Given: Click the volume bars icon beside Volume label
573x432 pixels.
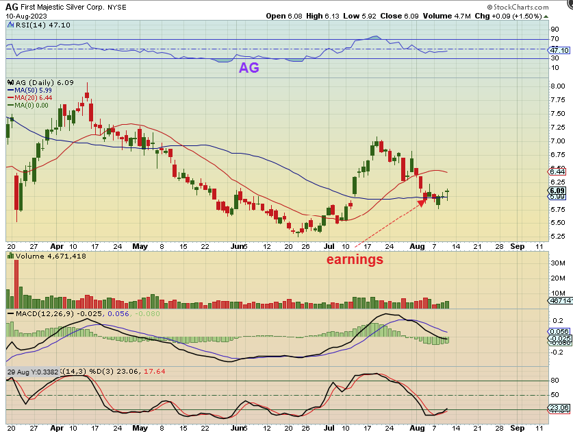Looking at the screenshot, I should [x=10, y=256].
